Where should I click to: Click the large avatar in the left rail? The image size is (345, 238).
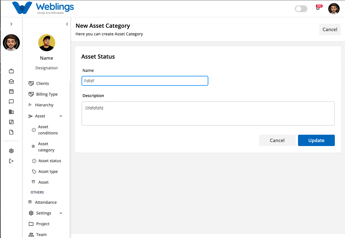pyautogui.click(x=11, y=43)
